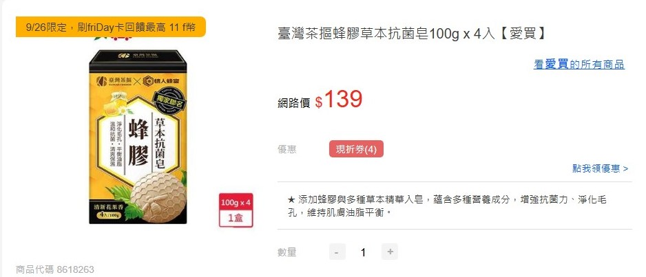Viewport: 646px width, 277px height.
Task: Click the product description with the star bullet
Action: point(447,206)
